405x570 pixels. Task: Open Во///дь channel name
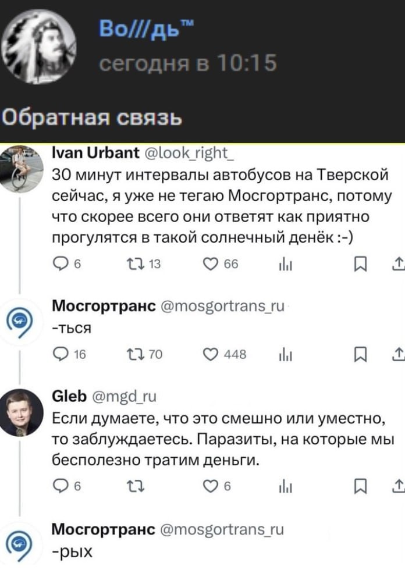pyautogui.click(x=136, y=27)
